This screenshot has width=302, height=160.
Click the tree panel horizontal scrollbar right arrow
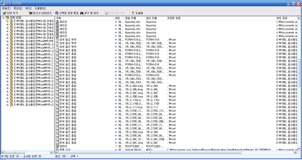52,152
